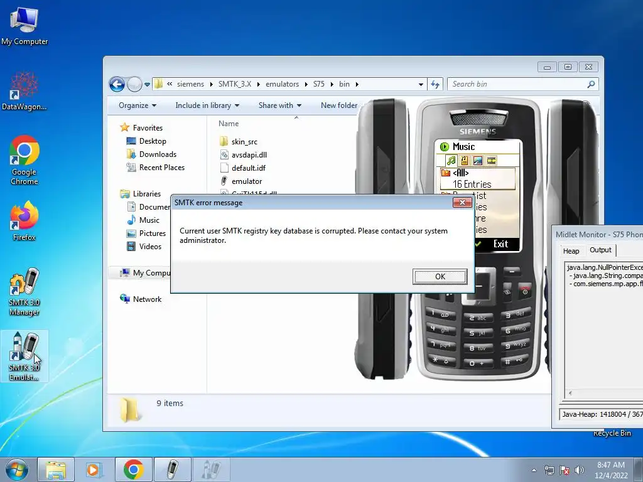The height and width of the screenshot is (482, 643).
Task: Open the SMTK 3.0 Manager shortcut
Action: 24,292
